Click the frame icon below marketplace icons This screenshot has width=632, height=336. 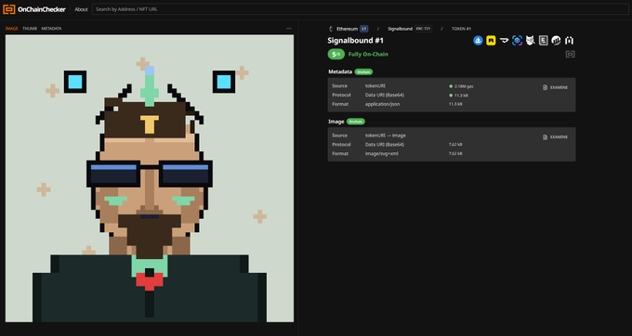pyautogui.click(x=571, y=54)
